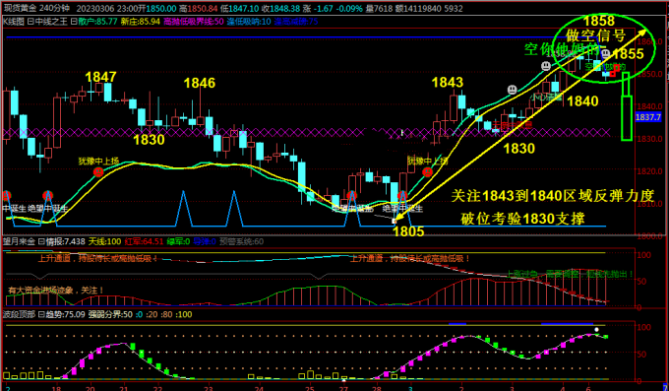Collapse the box icon before 趋势 in 波段顶部
The width and height of the screenshot is (669, 391).
click(41, 314)
